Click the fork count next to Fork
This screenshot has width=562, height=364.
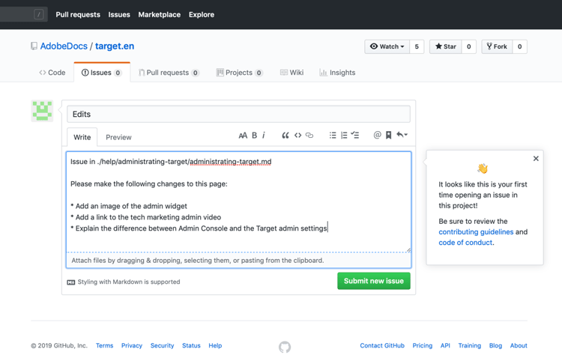click(x=519, y=46)
